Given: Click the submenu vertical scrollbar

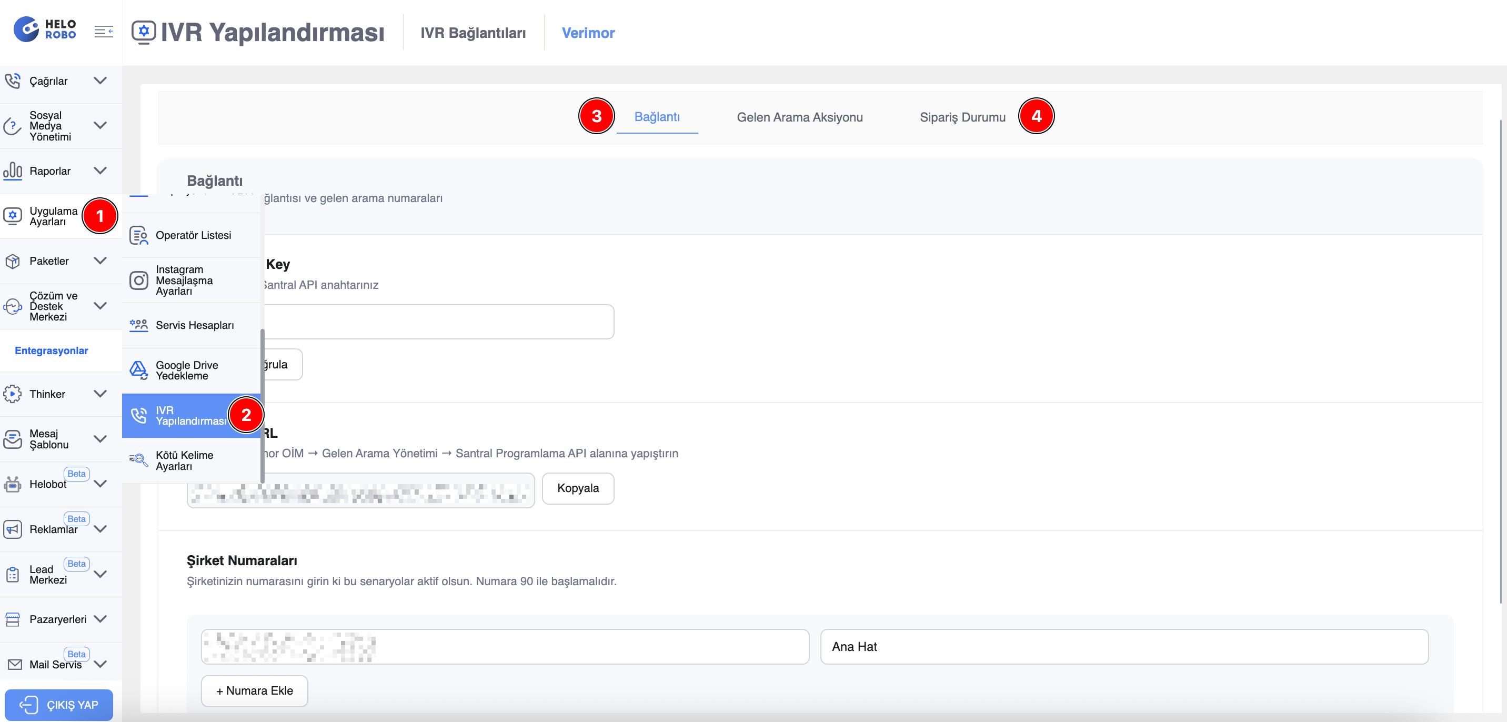Looking at the screenshot, I should click(263, 405).
